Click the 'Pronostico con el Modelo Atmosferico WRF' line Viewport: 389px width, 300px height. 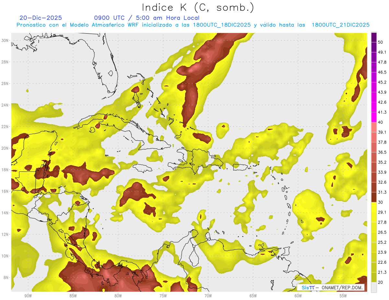193,25
